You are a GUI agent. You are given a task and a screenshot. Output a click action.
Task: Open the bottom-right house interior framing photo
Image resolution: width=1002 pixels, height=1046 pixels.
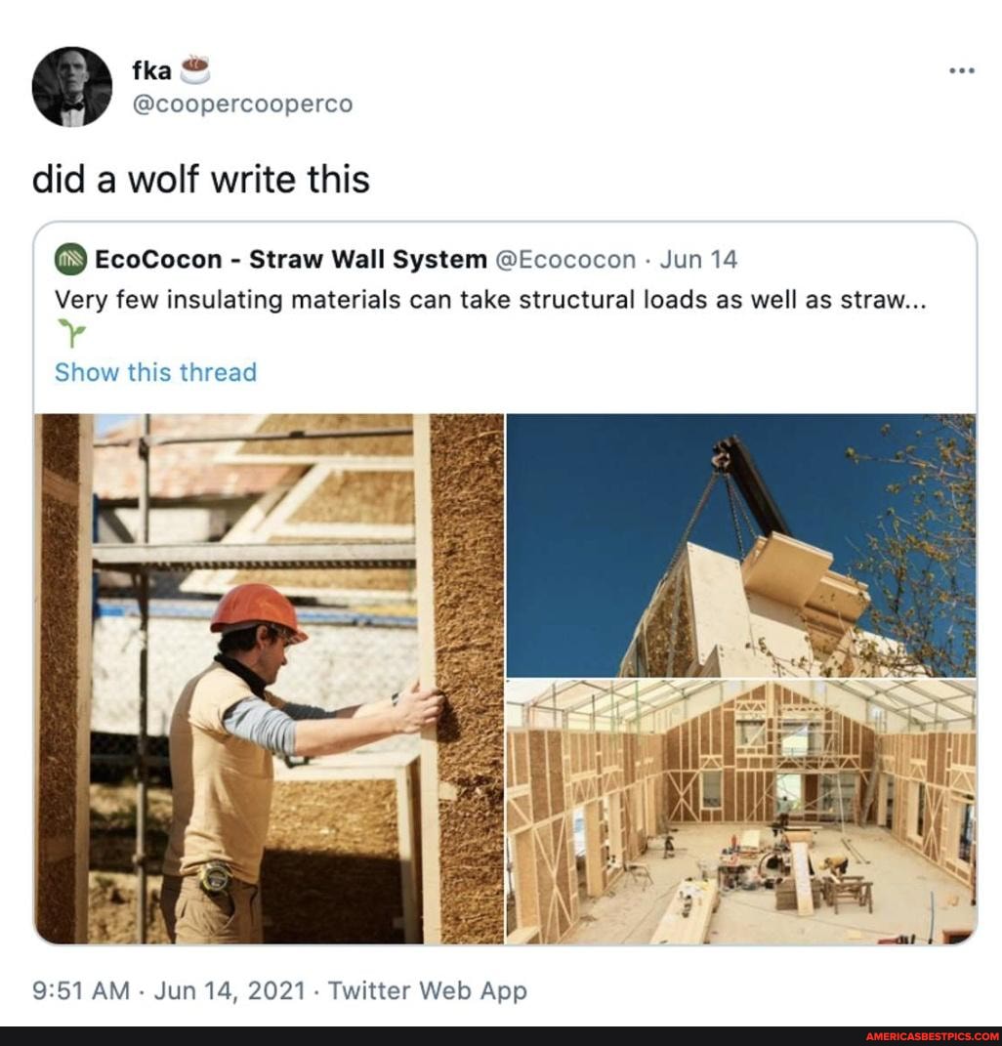[739, 811]
